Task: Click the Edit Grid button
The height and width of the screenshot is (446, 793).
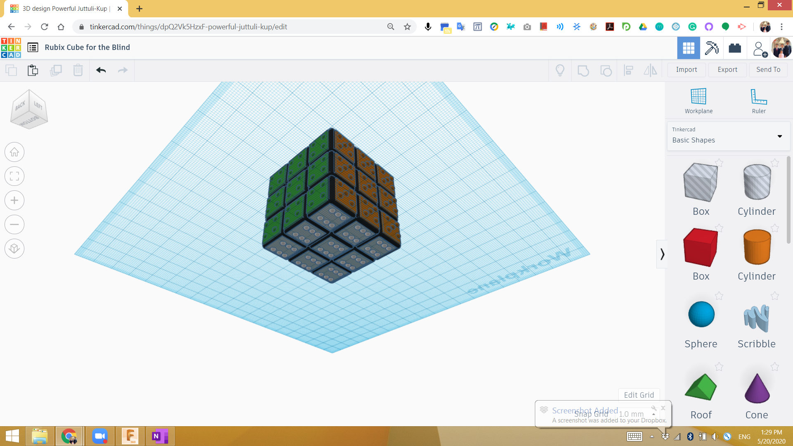Action: click(639, 395)
